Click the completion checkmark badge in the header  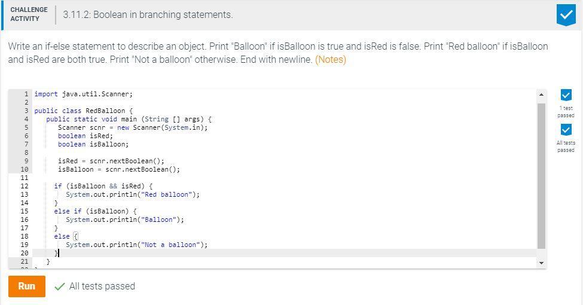pos(565,15)
